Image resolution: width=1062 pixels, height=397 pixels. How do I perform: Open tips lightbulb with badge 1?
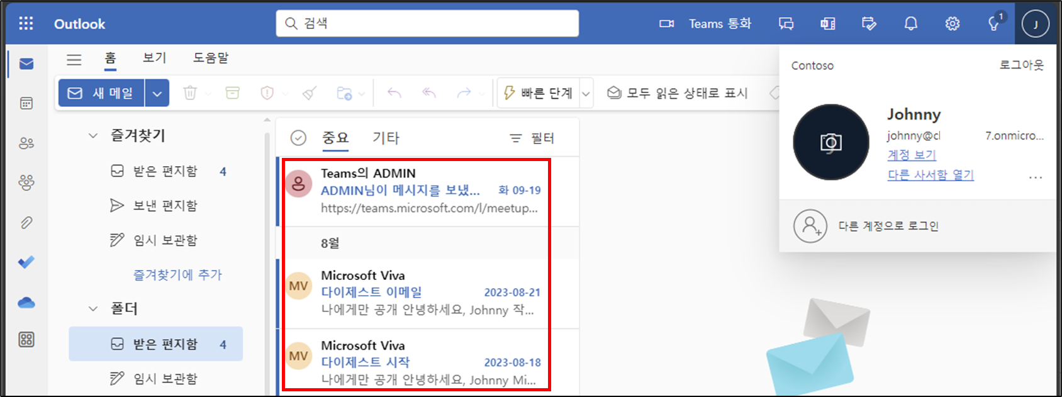click(994, 24)
